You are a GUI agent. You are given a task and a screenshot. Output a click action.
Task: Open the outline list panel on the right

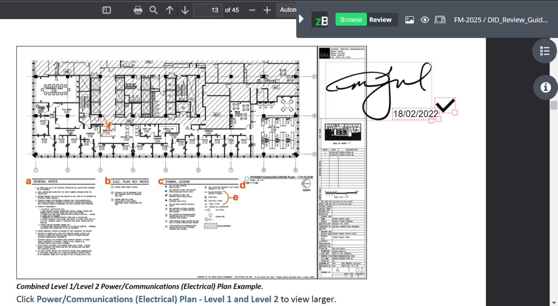click(x=545, y=51)
